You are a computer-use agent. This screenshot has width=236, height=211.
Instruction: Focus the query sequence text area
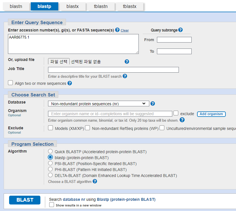[x=73, y=44]
